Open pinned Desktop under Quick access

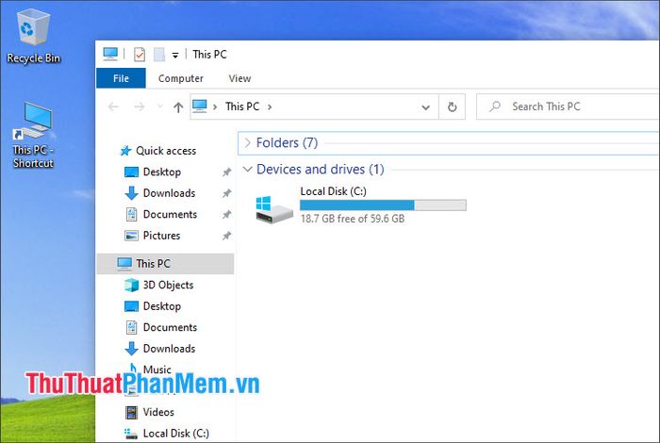click(x=162, y=172)
